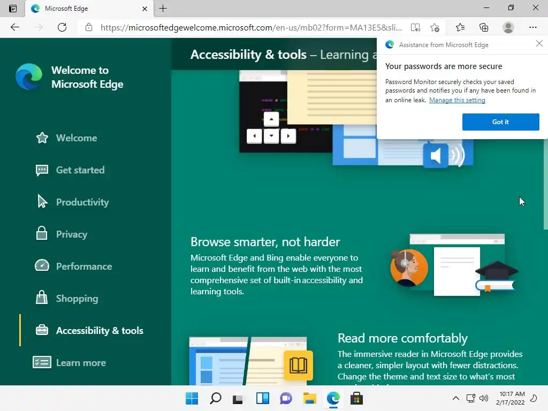Screen dimensions: 548x411
Task: Show hidden system tray icons
Action: click(456, 398)
